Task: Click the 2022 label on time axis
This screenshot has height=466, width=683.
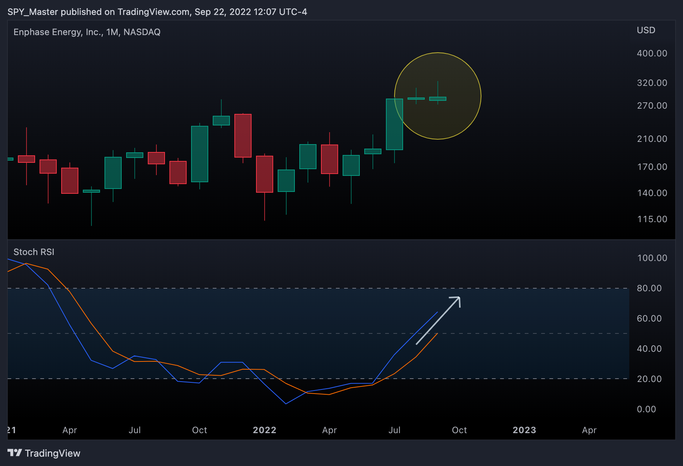Action: pos(265,430)
